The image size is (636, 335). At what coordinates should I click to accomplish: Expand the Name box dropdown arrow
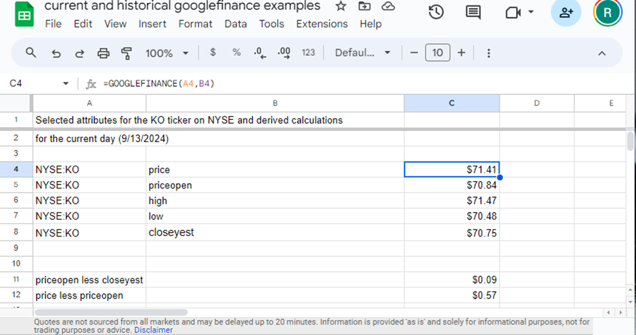click(x=65, y=83)
